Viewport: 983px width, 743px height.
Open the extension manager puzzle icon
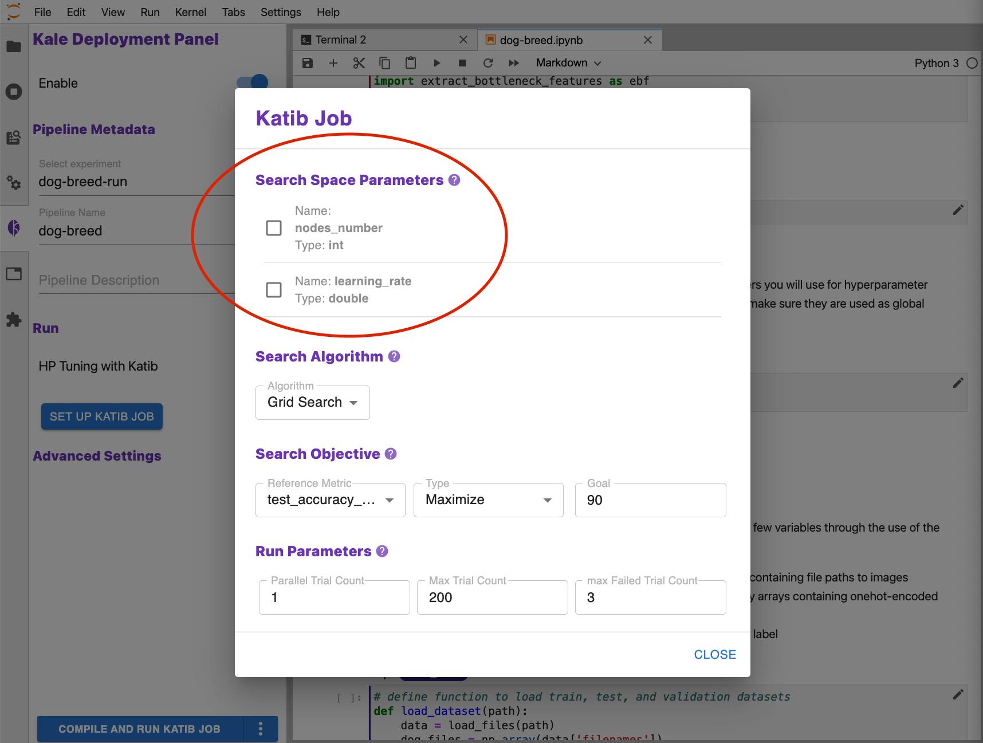coord(14,320)
